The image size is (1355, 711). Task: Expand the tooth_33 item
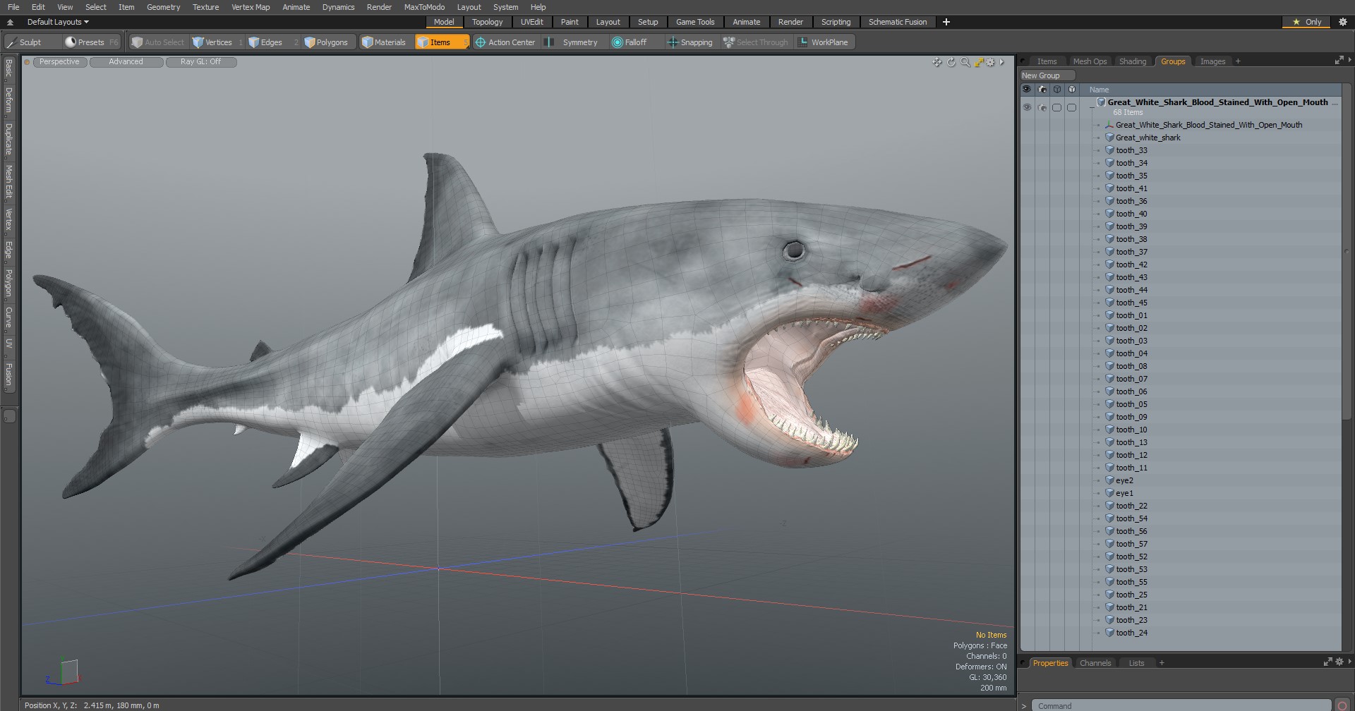click(1098, 150)
